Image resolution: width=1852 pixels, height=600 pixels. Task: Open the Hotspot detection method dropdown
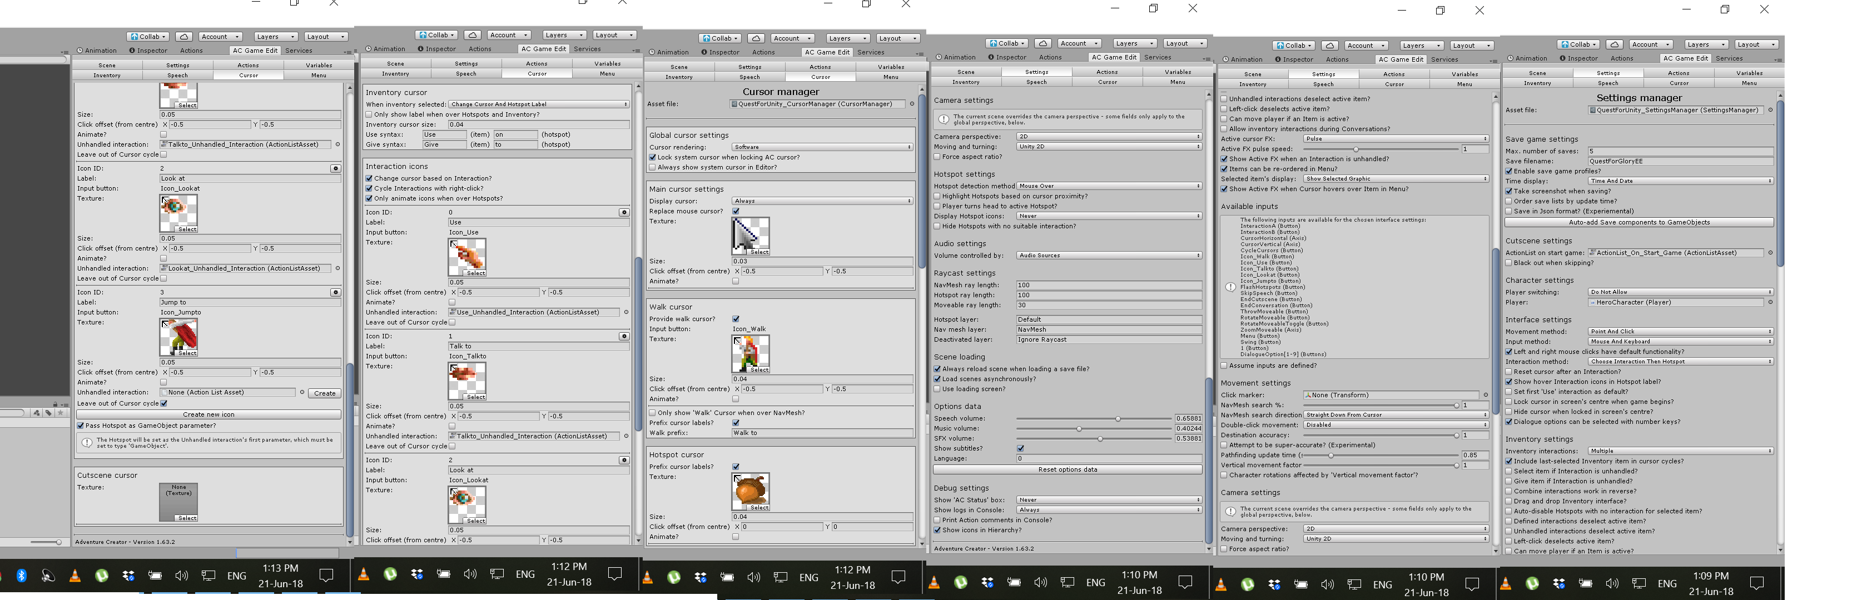1109,186
